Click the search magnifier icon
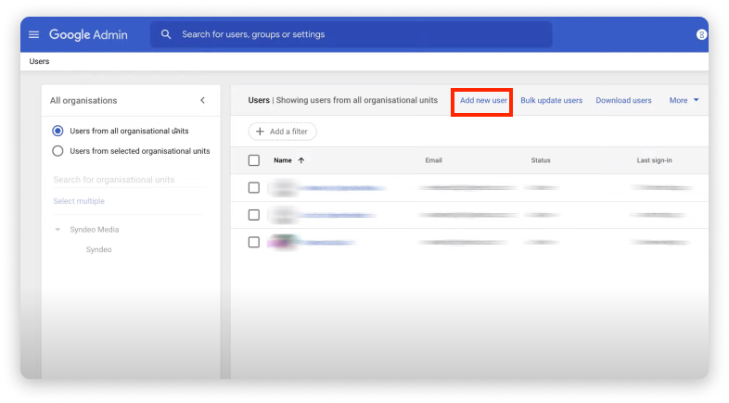The image size is (729, 403). coord(166,34)
